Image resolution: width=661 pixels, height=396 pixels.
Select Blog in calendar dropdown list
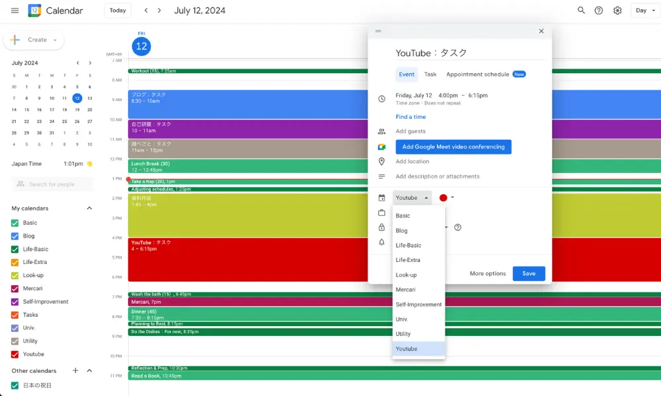[418, 230]
